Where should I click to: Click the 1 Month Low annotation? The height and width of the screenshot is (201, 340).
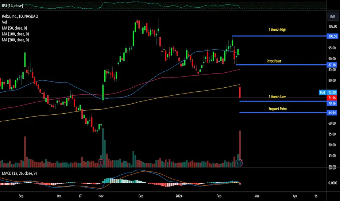pos(277,96)
